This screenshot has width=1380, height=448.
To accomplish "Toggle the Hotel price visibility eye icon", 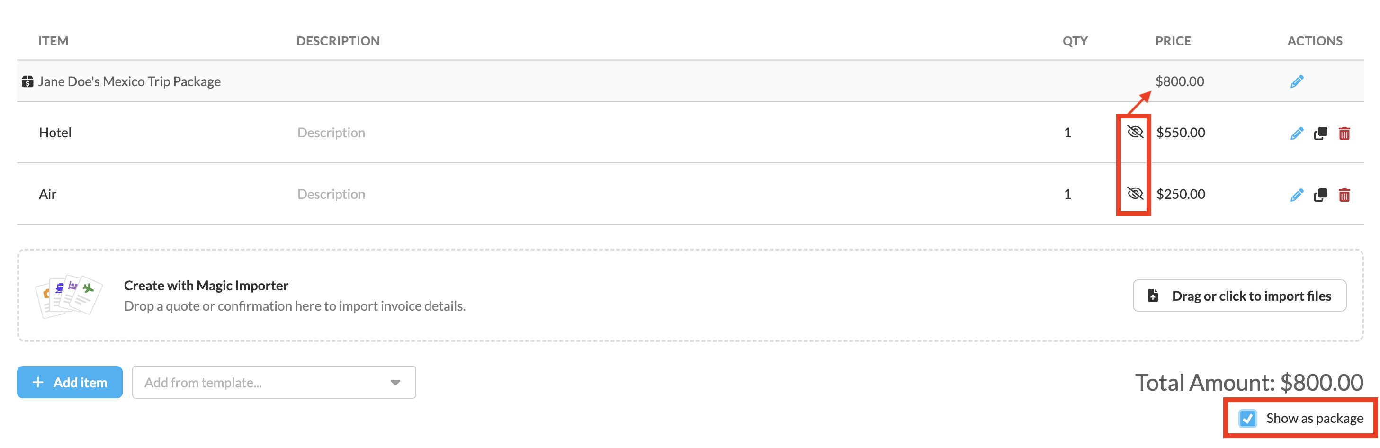I will (1135, 132).
